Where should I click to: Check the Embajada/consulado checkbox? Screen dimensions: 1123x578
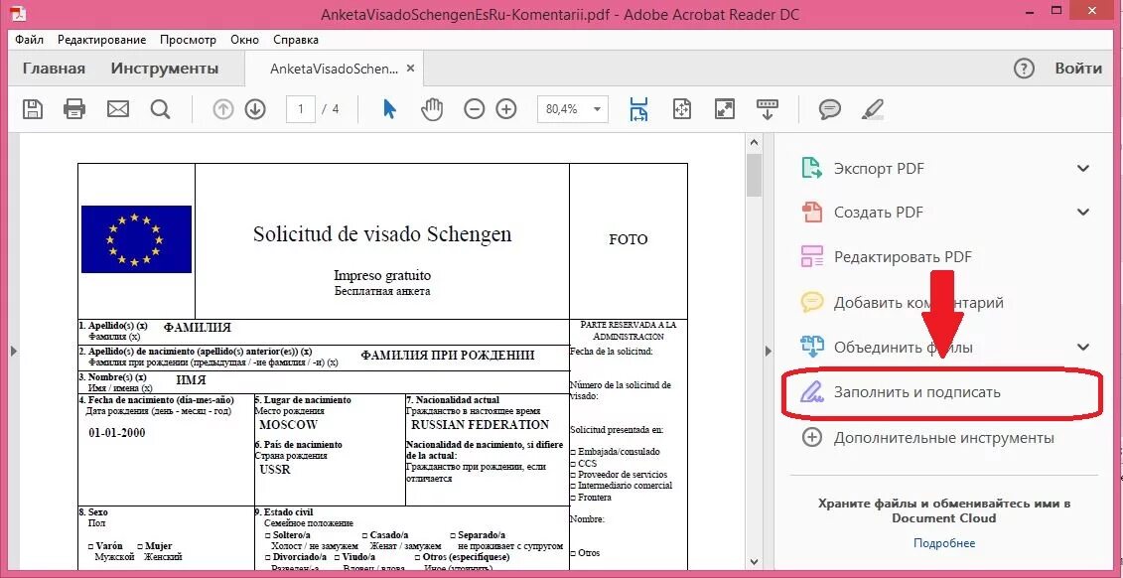[573, 452]
